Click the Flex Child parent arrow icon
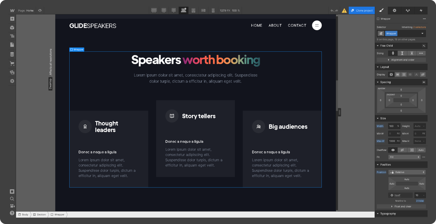 (x=424, y=46)
